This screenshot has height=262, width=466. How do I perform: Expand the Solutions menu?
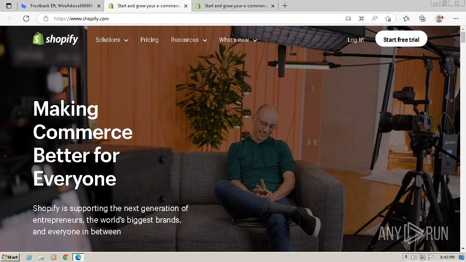coord(112,40)
